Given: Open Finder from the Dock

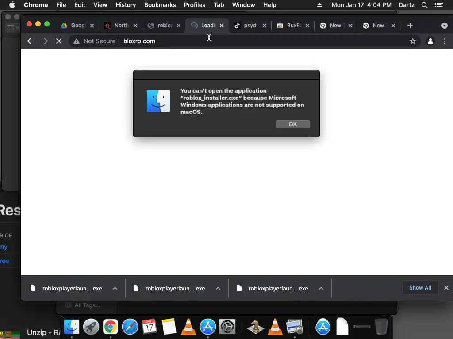Looking at the screenshot, I should [x=71, y=327].
